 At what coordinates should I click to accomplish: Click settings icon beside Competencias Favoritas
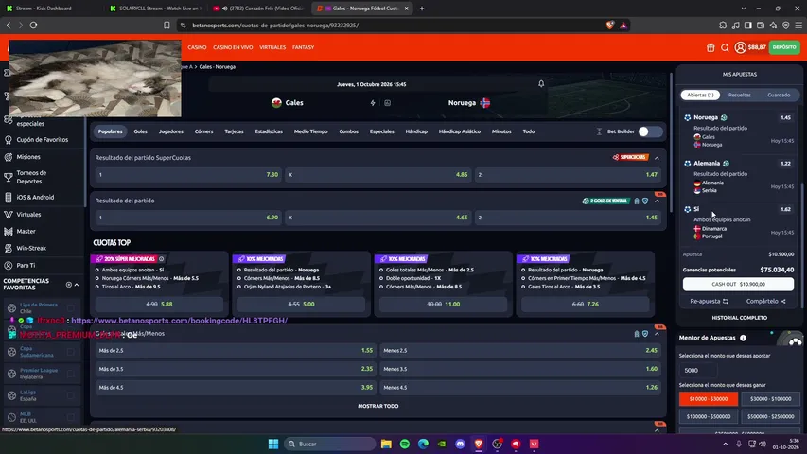(68, 285)
